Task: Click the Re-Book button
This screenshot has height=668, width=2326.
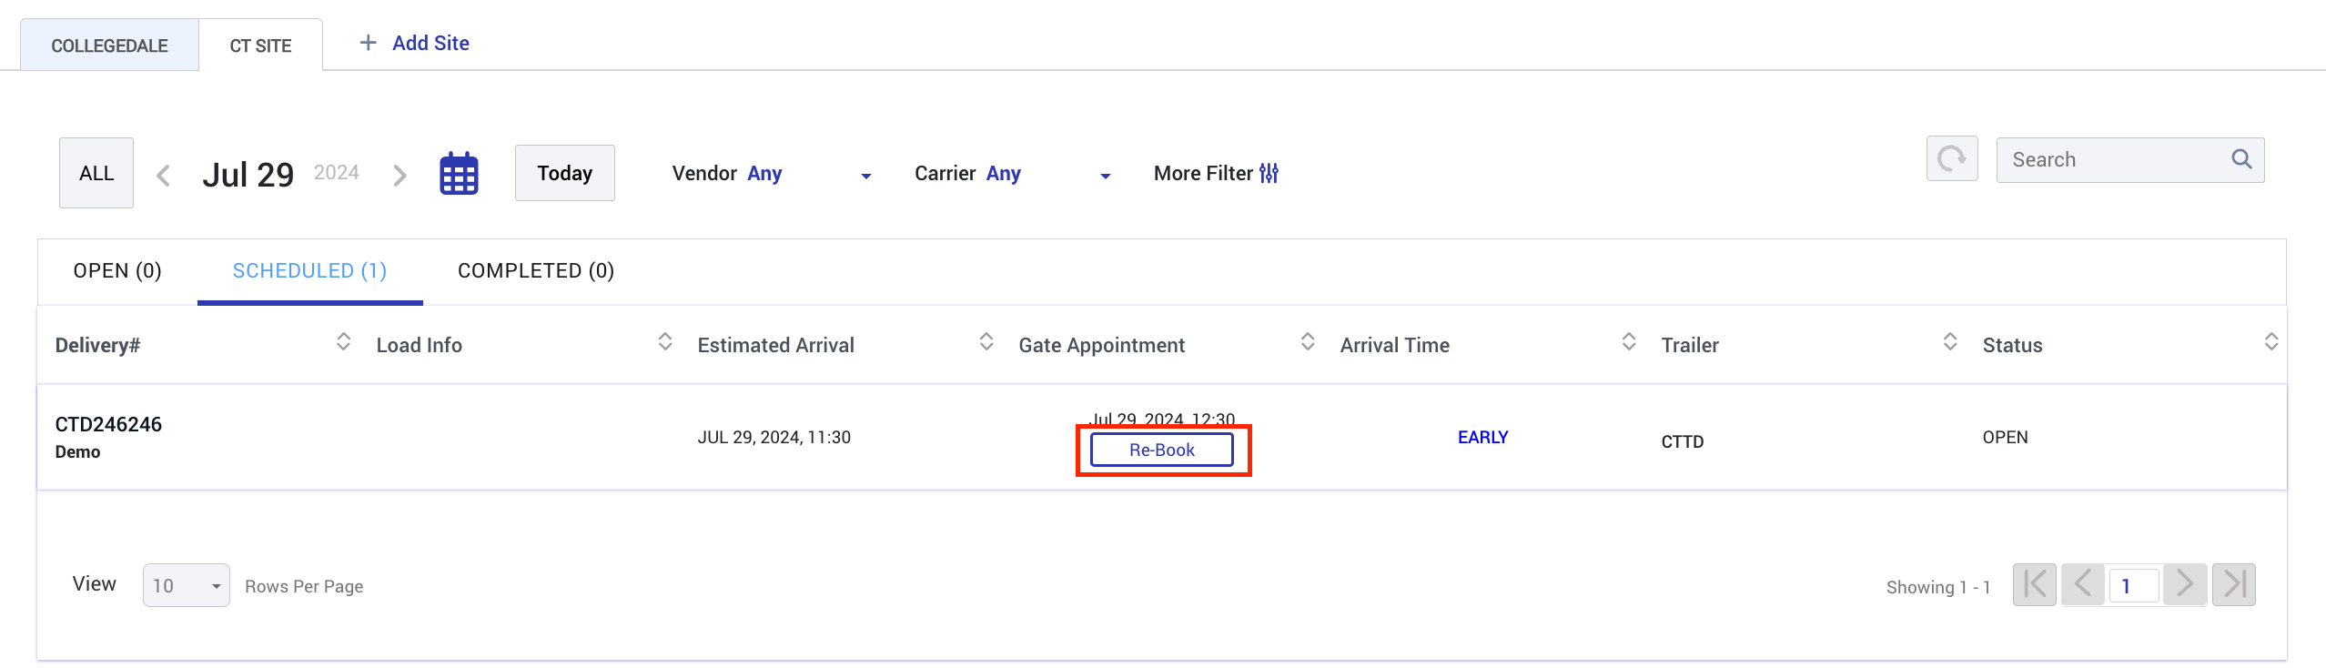Action: pyautogui.click(x=1162, y=450)
